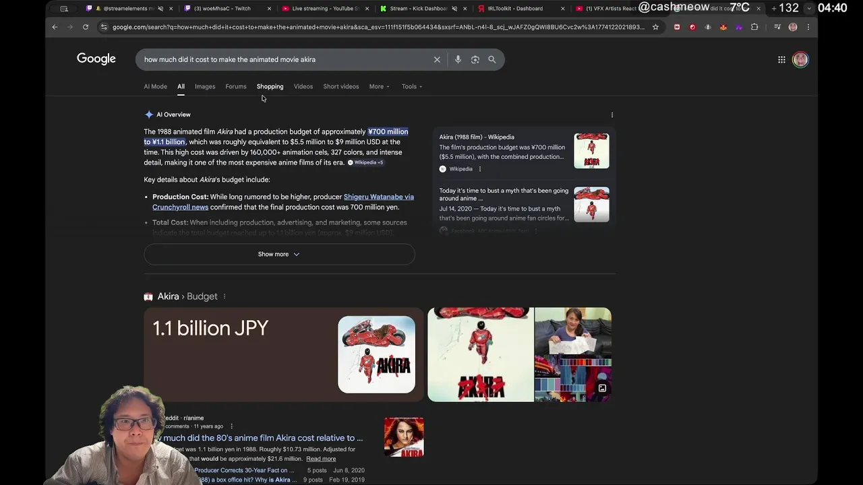Unmute the streamelements tab
The height and width of the screenshot is (485, 863).
click(160, 9)
